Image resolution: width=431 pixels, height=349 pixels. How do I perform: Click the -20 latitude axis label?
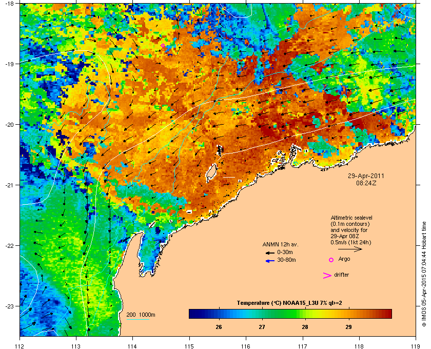point(10,125)
